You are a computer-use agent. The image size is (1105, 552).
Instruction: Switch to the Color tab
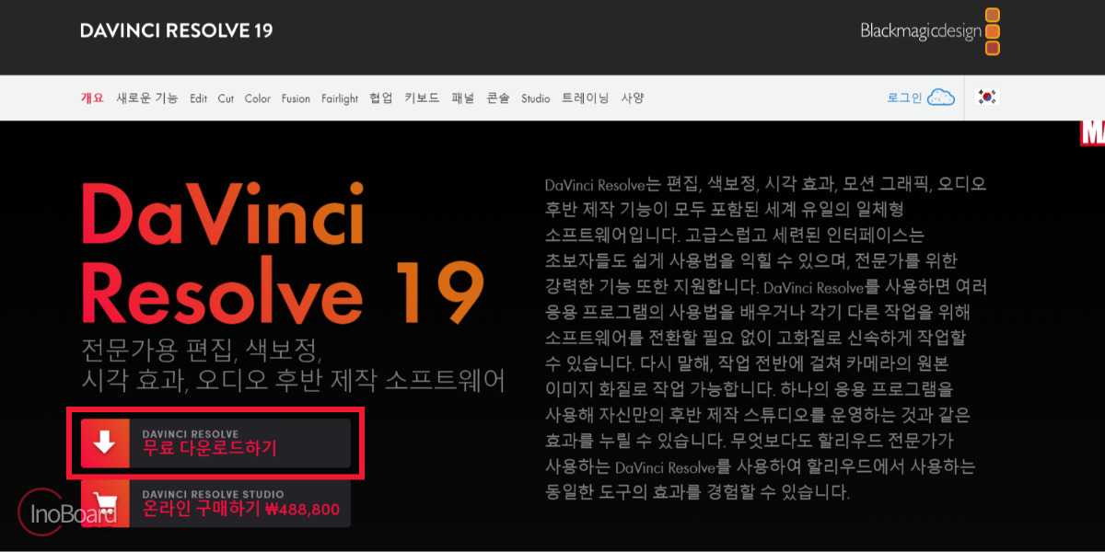258,98
